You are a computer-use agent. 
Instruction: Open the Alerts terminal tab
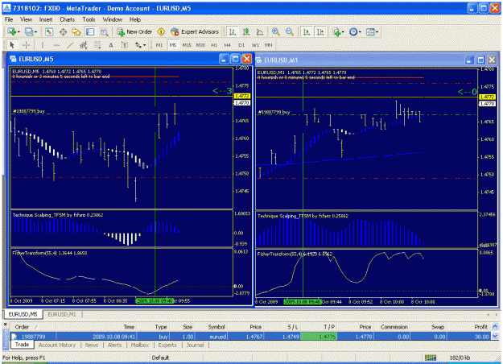coord(114,345)
